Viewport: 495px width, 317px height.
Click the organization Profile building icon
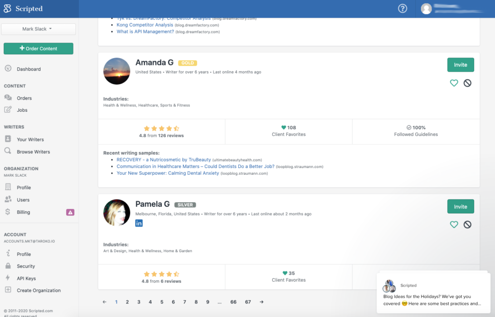click(8, 187)
